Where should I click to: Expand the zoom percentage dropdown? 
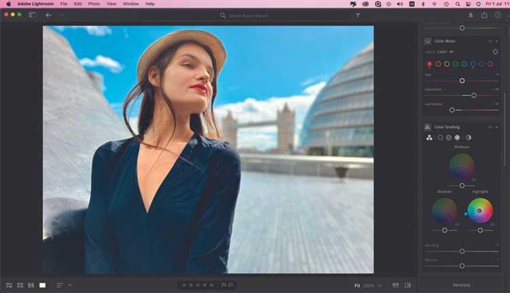[379, 286]
